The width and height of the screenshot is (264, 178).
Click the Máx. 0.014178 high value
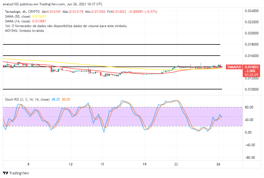[x=73, y=12]
